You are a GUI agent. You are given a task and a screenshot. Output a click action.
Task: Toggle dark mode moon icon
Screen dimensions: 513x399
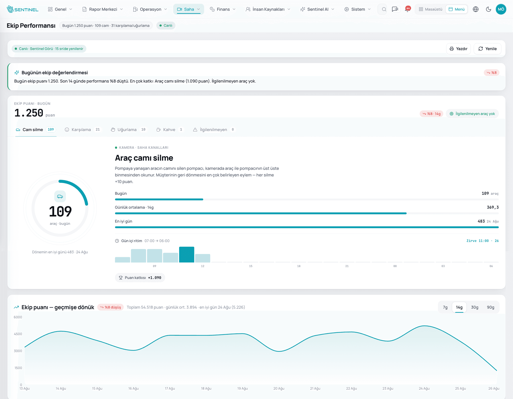coord(488,9)
